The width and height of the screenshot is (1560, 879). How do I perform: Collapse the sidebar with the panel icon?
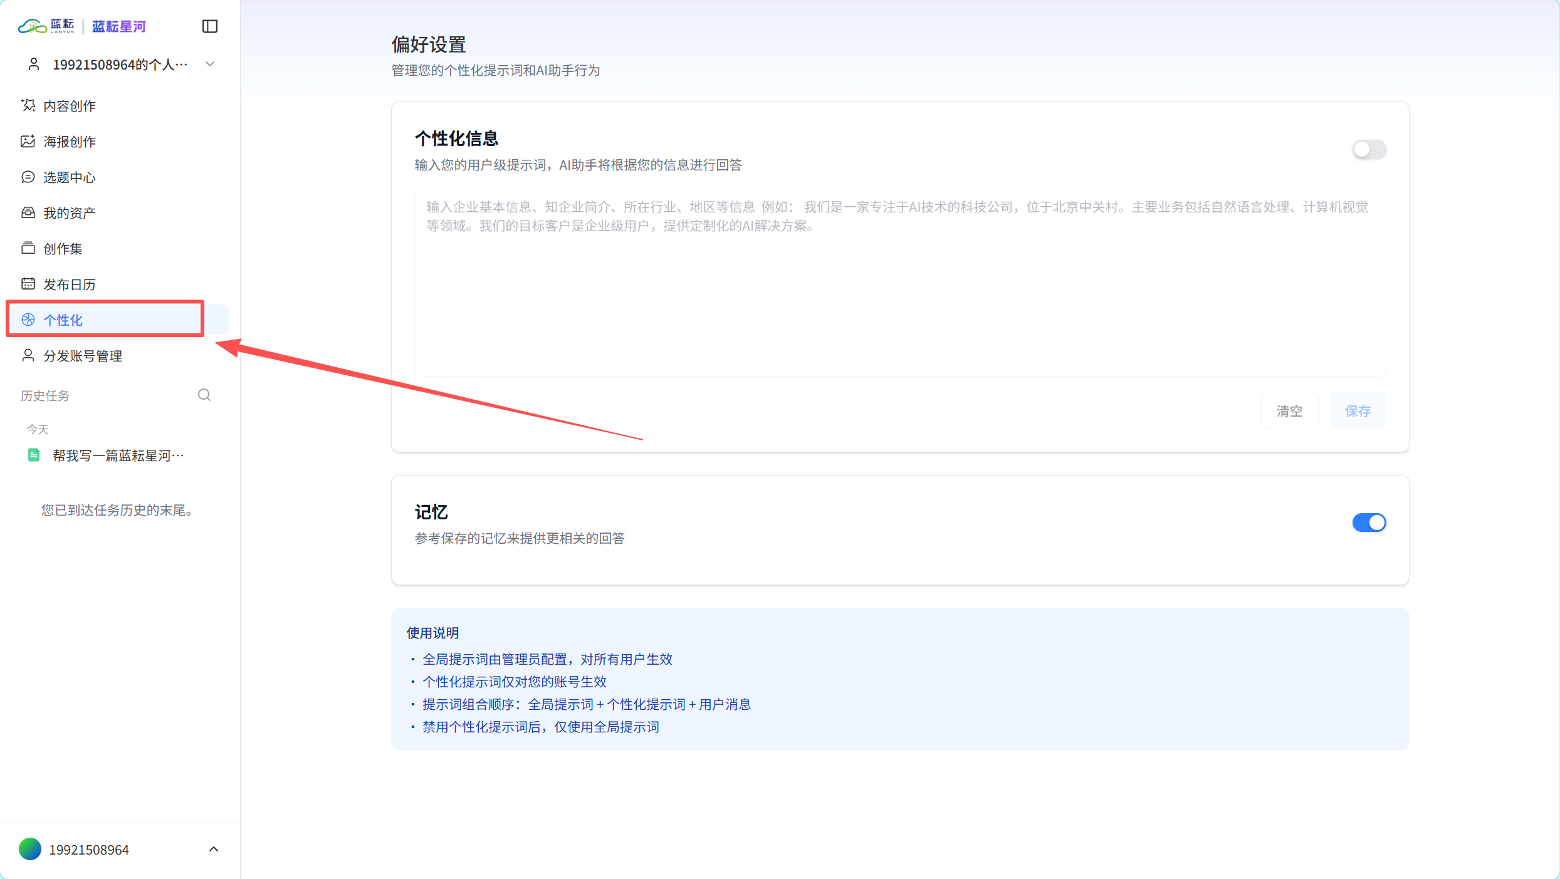pos(210,26)
